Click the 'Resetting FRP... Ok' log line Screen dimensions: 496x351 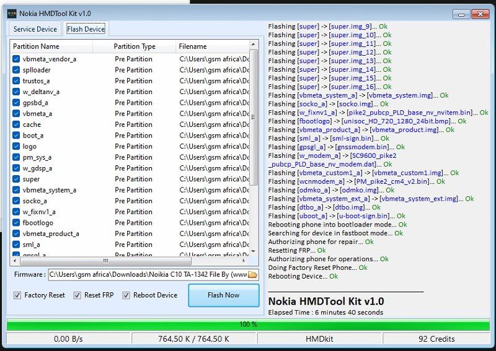(x=297, y=251)
